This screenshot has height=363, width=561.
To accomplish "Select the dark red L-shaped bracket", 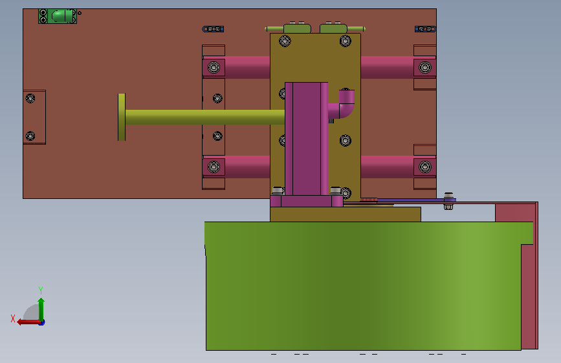I will click(529, 275).
